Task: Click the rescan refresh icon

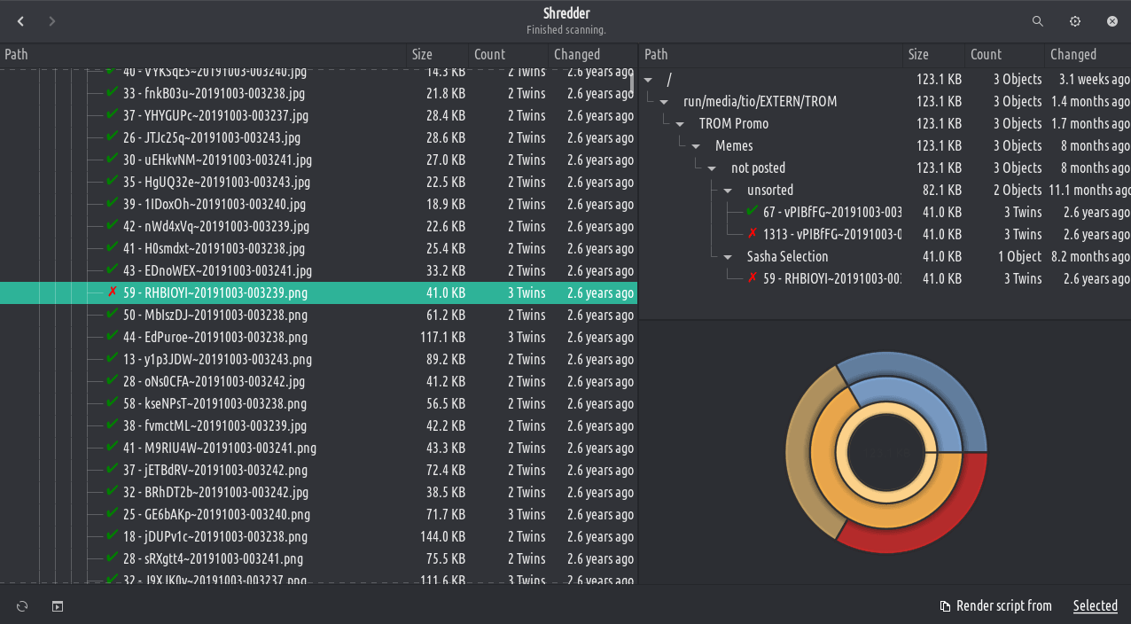Action: [x=22, y=606]
